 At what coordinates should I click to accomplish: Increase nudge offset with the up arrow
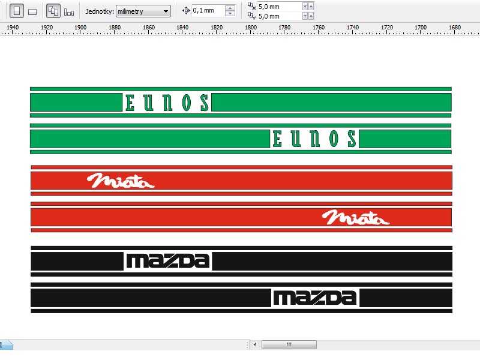[x=230, y=8]
